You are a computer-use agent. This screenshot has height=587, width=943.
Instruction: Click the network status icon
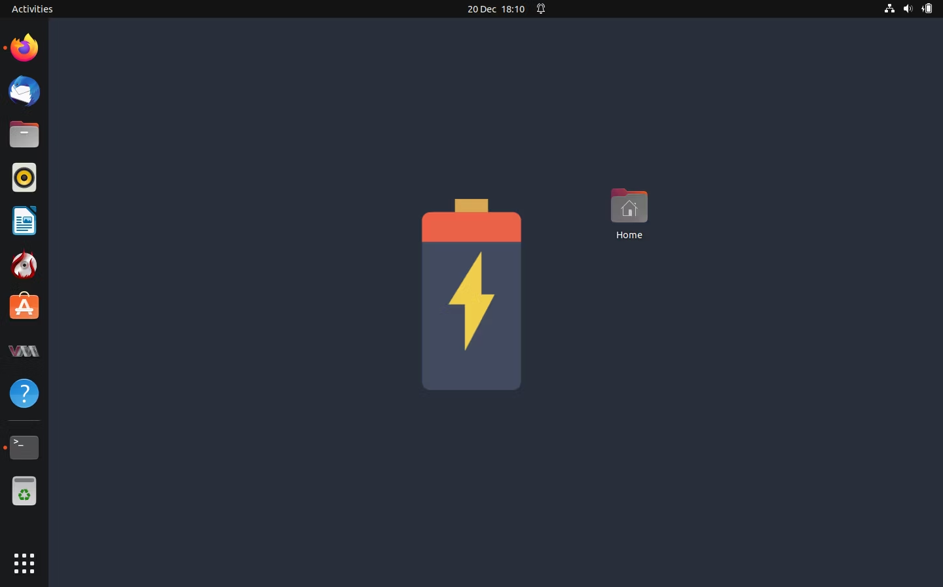click(889, 9)
